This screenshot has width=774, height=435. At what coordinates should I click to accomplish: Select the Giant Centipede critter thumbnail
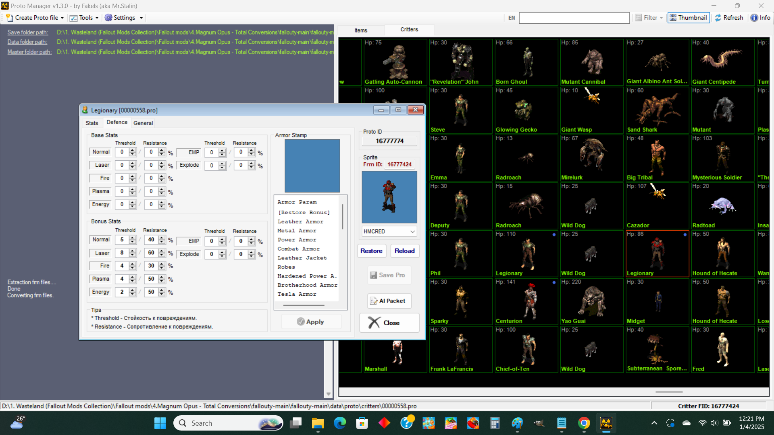[x=722, y=62]
